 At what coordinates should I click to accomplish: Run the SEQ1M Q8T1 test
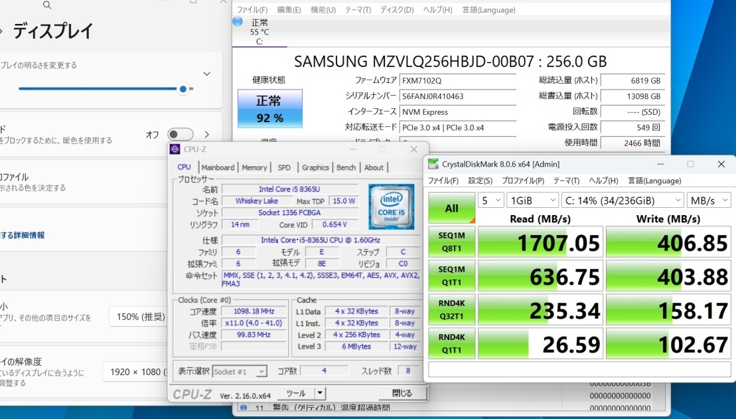tap(451, 242)
